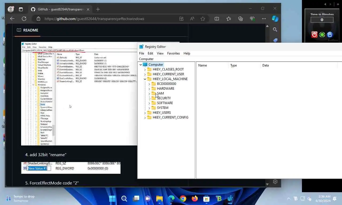Open Edge sidebar search
The width and height of the screenshot is (342, 205).
275,30
